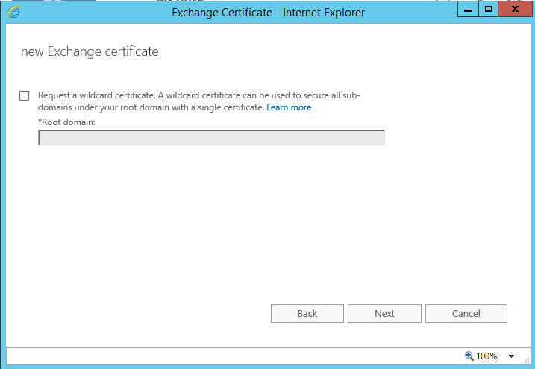Click the 'new Exchange certificate' heading

(90, 51)
